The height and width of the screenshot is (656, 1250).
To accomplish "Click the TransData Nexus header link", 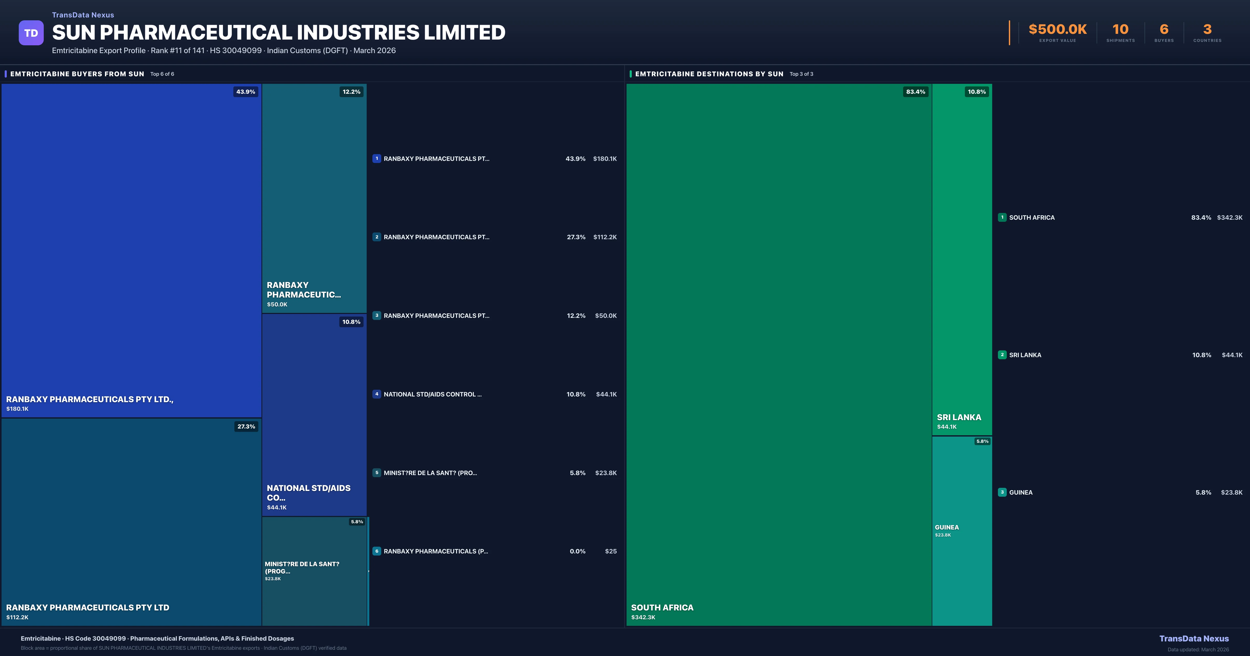I will 83,15.
